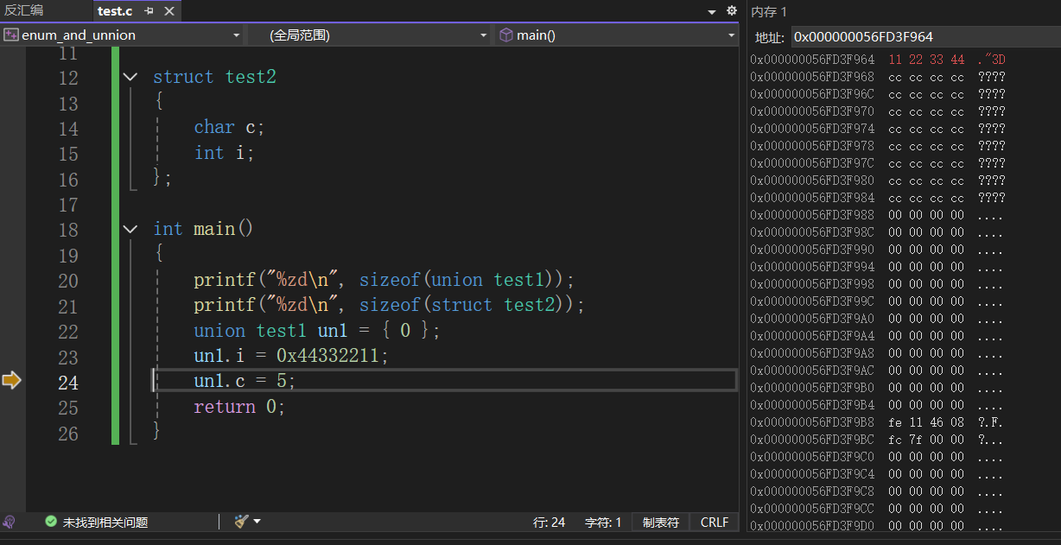Pin the test.c tab
Screen dimensions: 1061x545
[149, 11]
